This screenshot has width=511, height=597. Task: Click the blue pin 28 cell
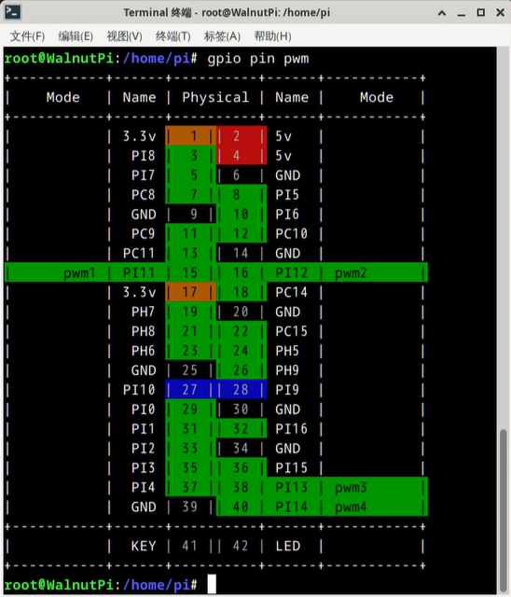click(x=242, y=390)
